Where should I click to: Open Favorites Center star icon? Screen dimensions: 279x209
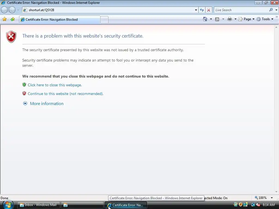coord(5,19)
